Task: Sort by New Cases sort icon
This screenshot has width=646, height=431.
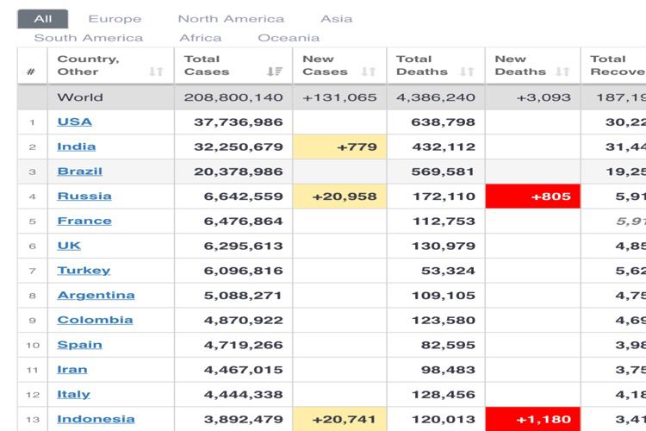Action: click(x=369, y=72)
